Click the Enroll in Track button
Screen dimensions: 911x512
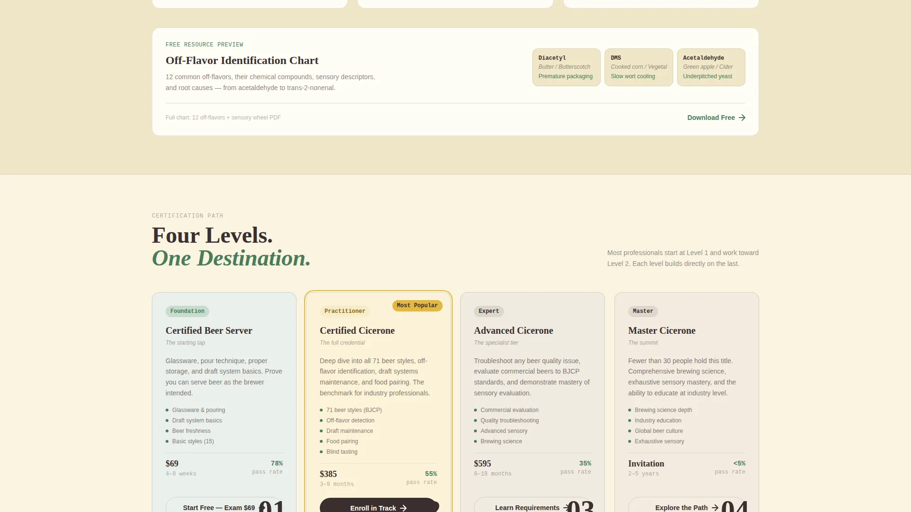coord(378,505)
